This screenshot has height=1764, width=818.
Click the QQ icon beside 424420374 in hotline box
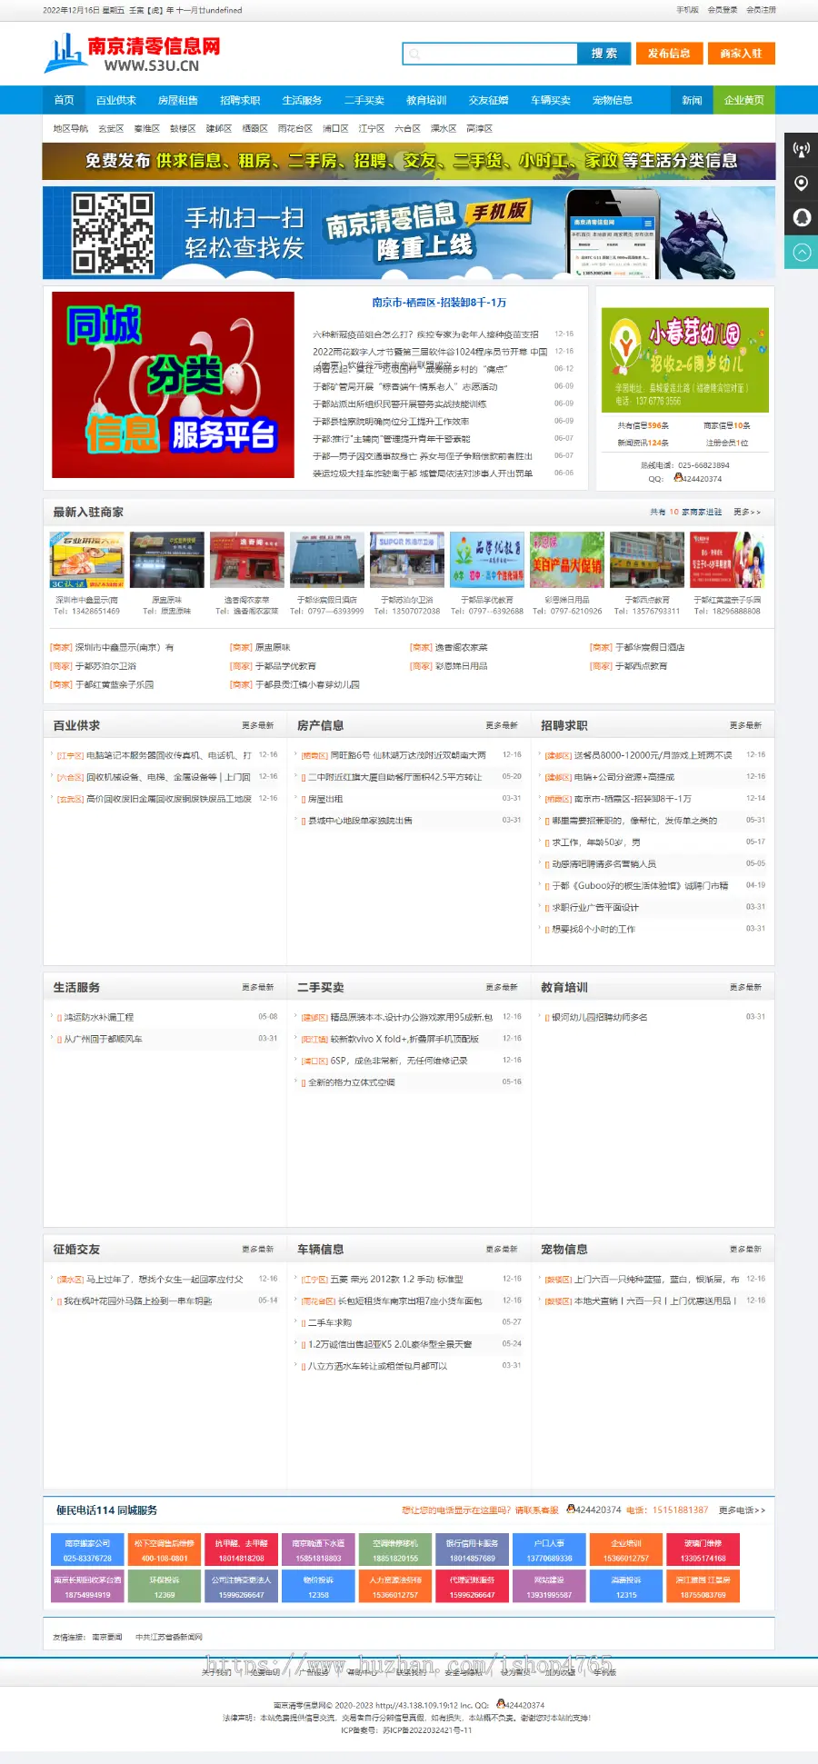(x=678, y=477)
